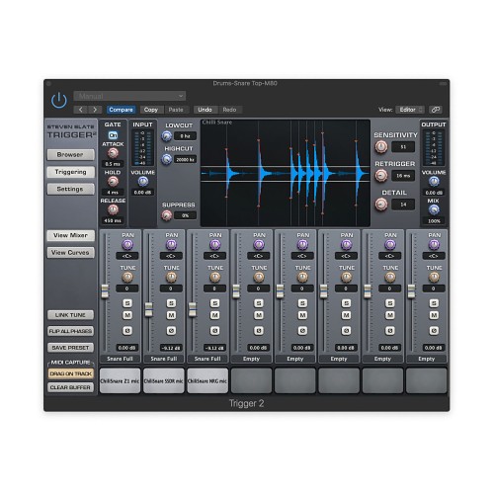Image resolution: width=494 pixels, height=494 pixels.
Task: Click the Detail value field showing 14
Action: click(403, 205)
